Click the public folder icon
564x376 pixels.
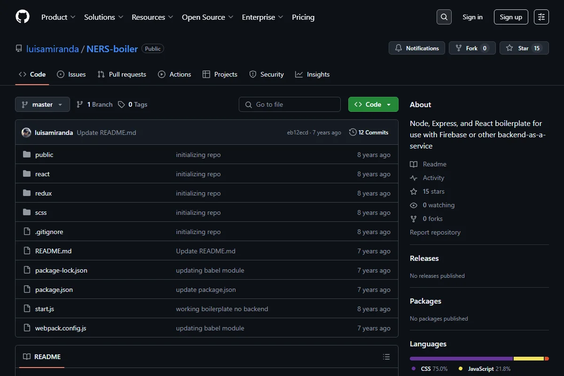click(x=27, y=155)
